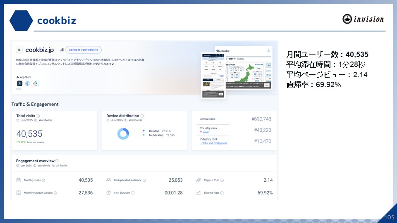The width and height of the screenshot is (397, 223).
Task: Click the bar chart icon beside cookbiz.jp
Action: pyautogui.click(x=62, y=50)
